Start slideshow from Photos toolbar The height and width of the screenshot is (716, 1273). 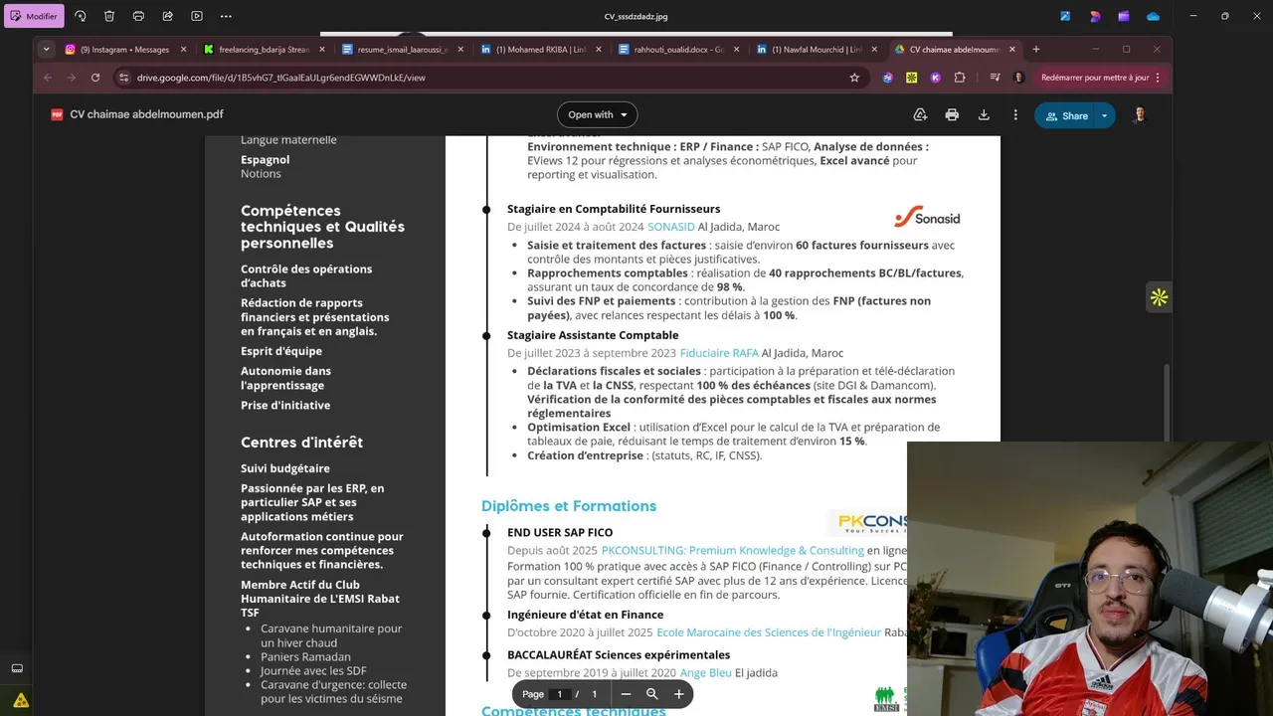click(x=197, y=16)
